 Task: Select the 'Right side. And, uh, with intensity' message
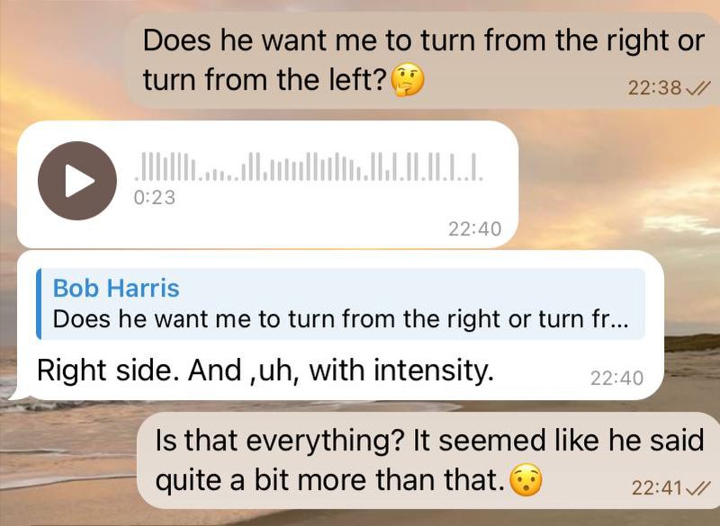click(265, 370)
